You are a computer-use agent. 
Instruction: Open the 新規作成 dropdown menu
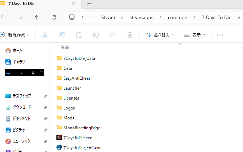(x=15, y=35)
